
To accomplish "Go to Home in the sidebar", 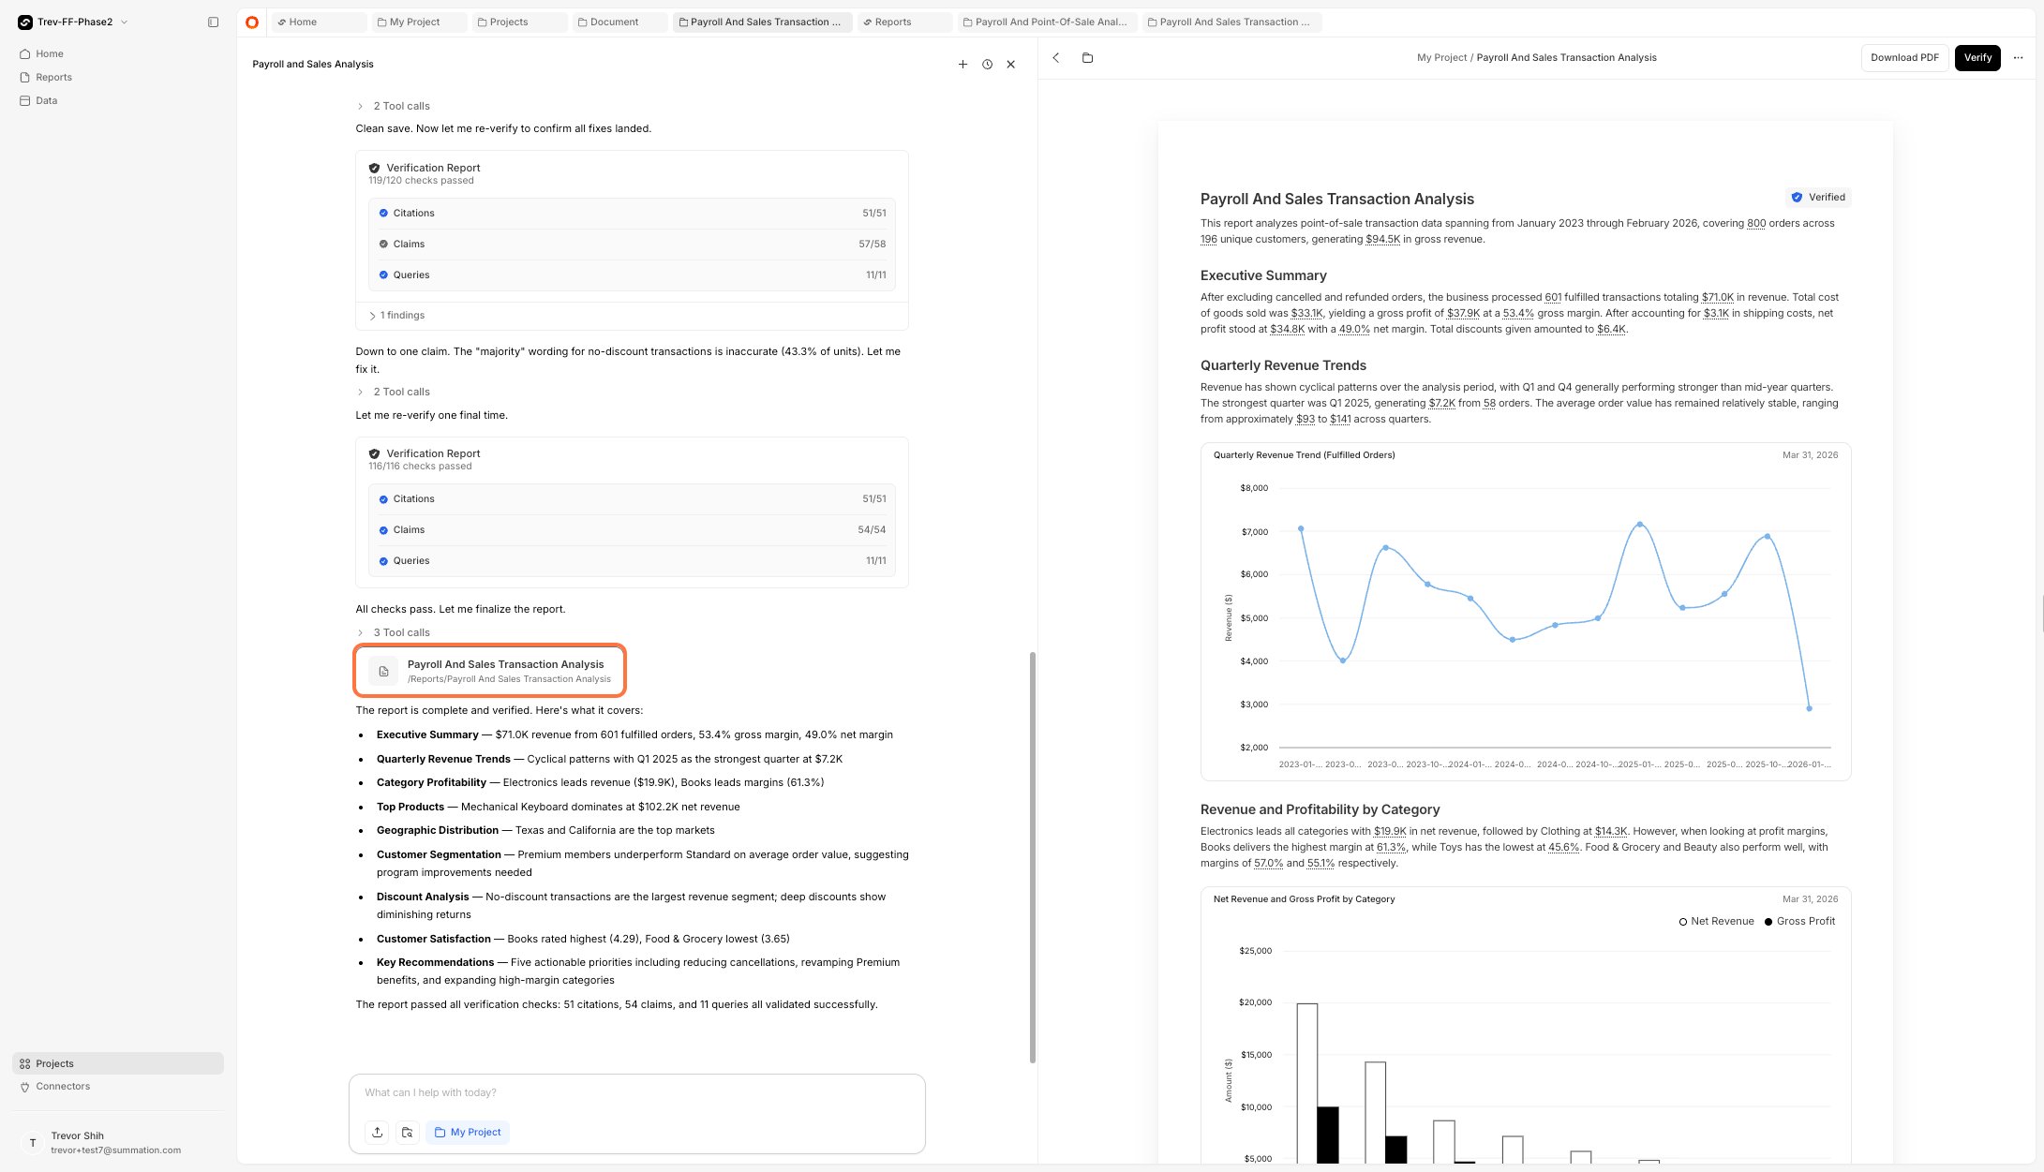I will click(x=50, y=53).
